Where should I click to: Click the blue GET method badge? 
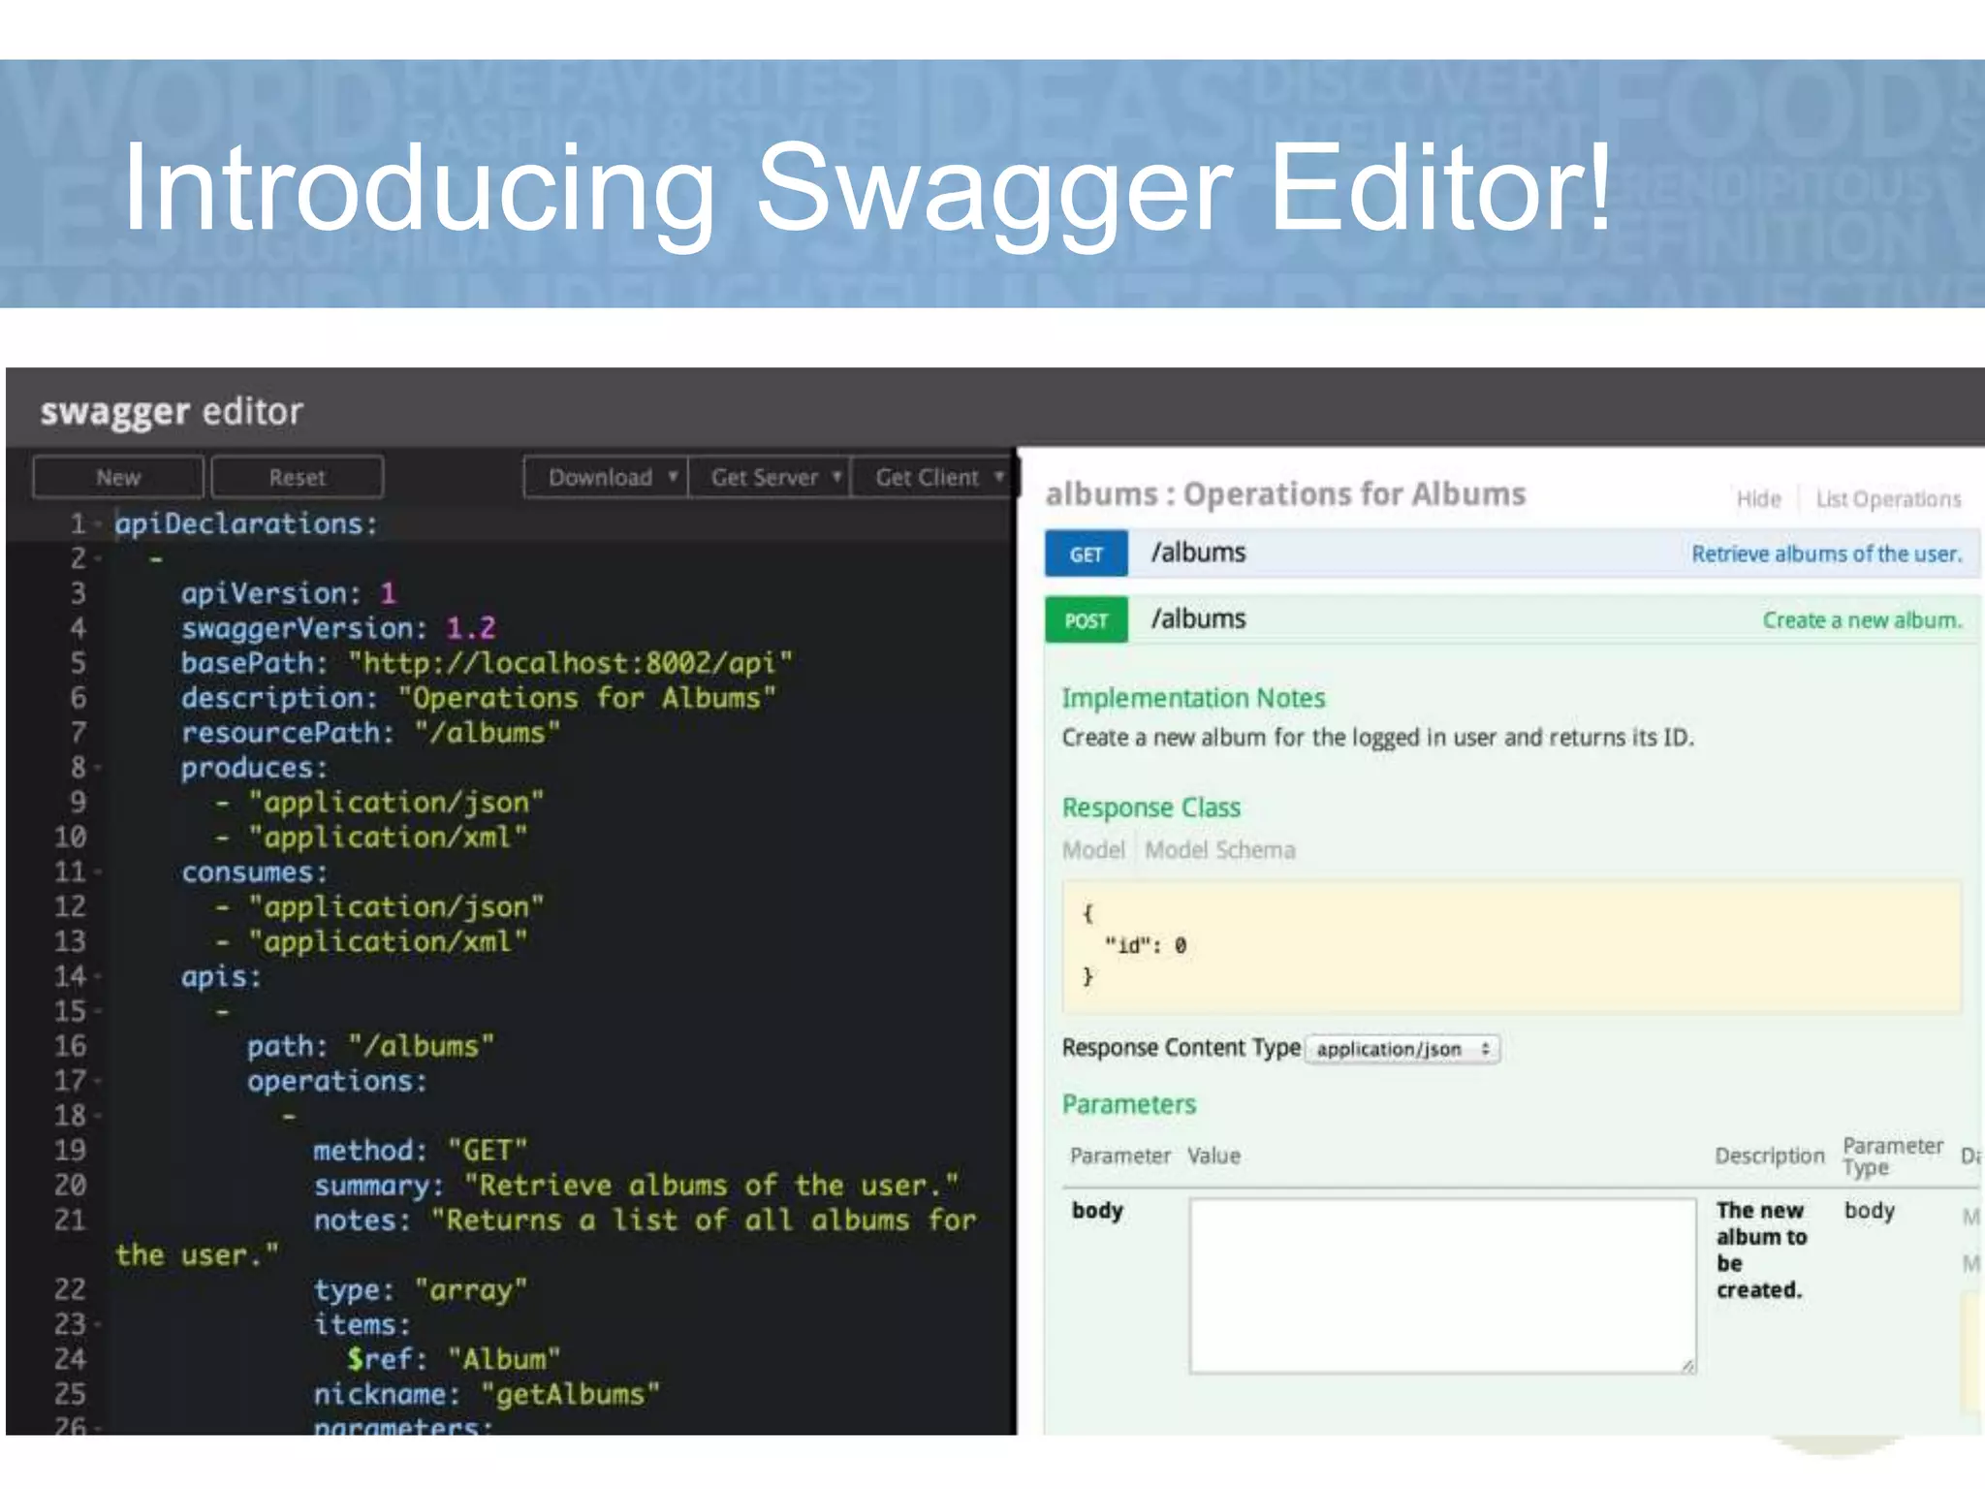(x=1087, y=554)
